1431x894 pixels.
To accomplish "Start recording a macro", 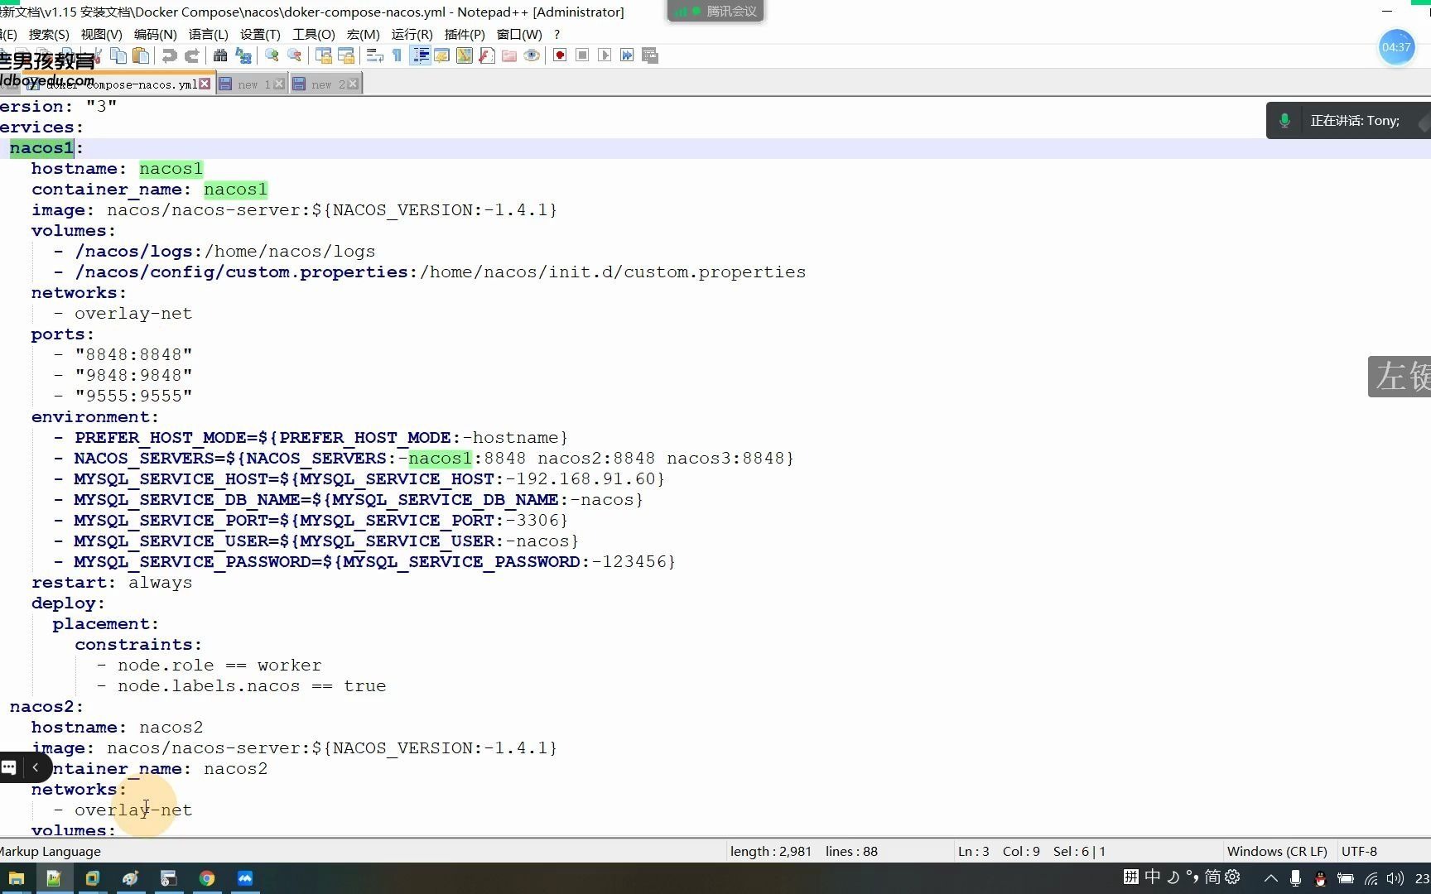I will (560, 55).
